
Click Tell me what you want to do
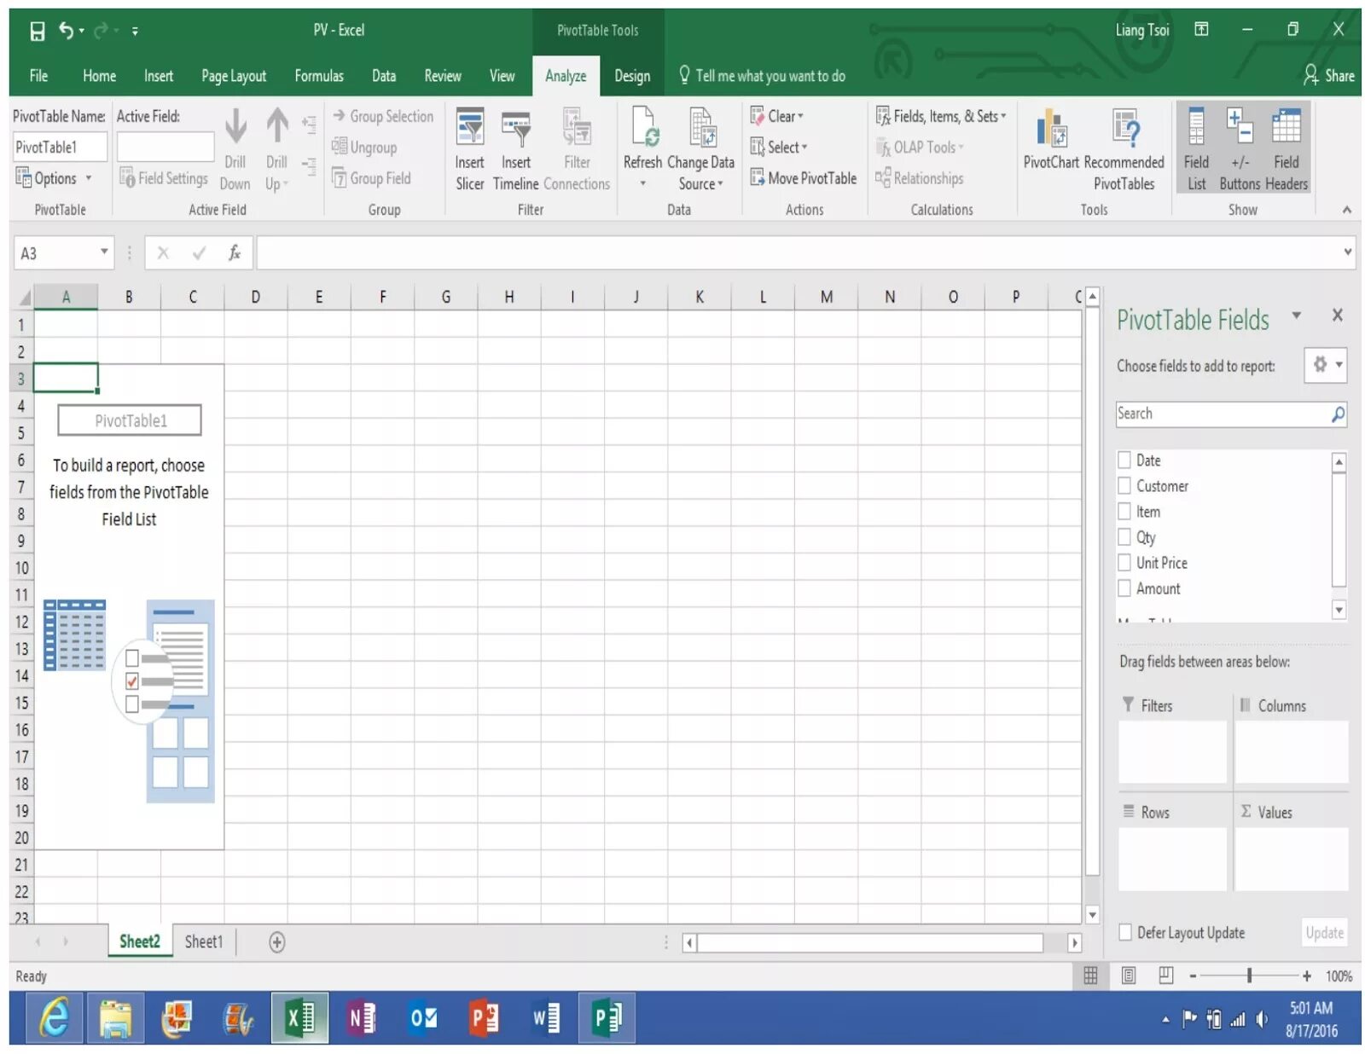click(x=761, y=76)
